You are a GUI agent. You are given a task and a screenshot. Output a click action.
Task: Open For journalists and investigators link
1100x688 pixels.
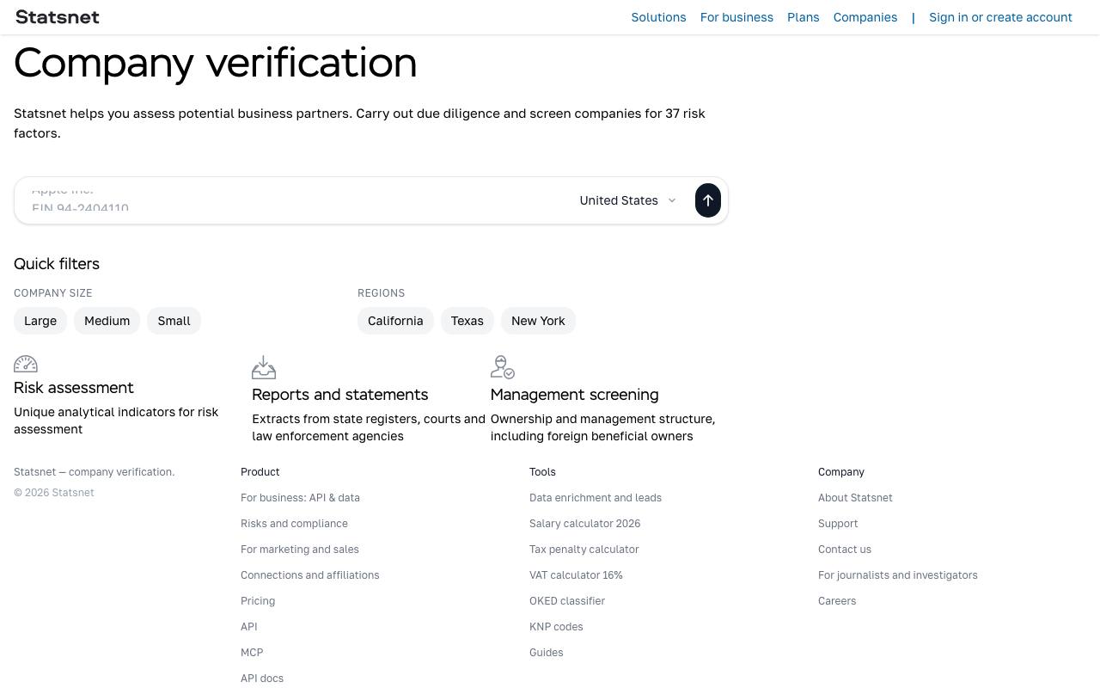pos(898,575)
